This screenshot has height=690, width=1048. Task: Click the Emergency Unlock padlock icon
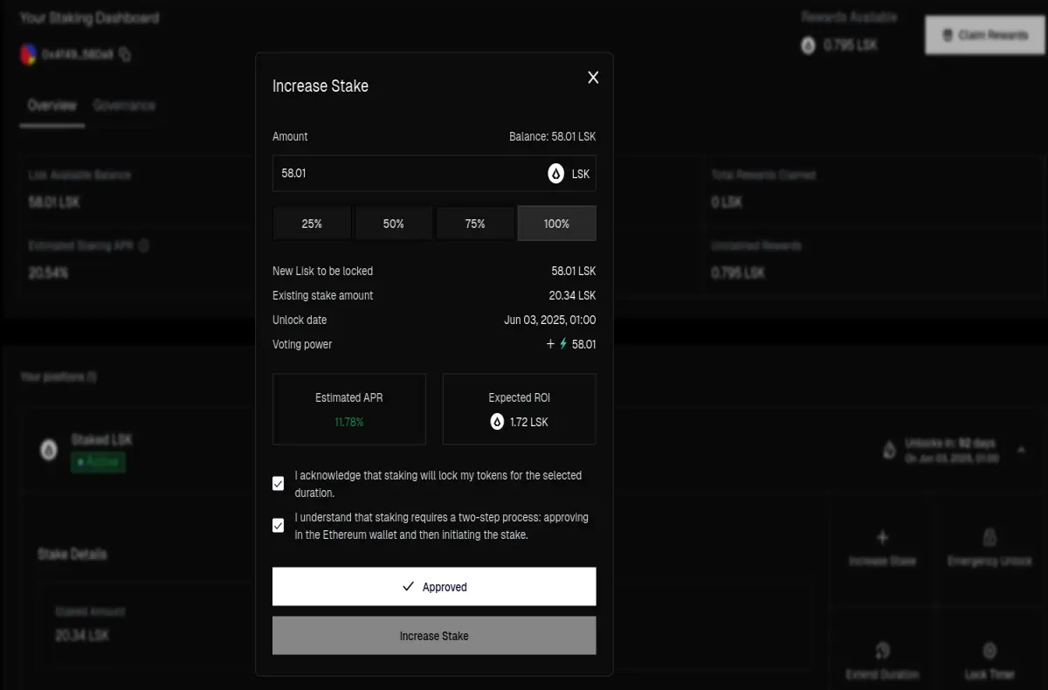pos(989,537)
